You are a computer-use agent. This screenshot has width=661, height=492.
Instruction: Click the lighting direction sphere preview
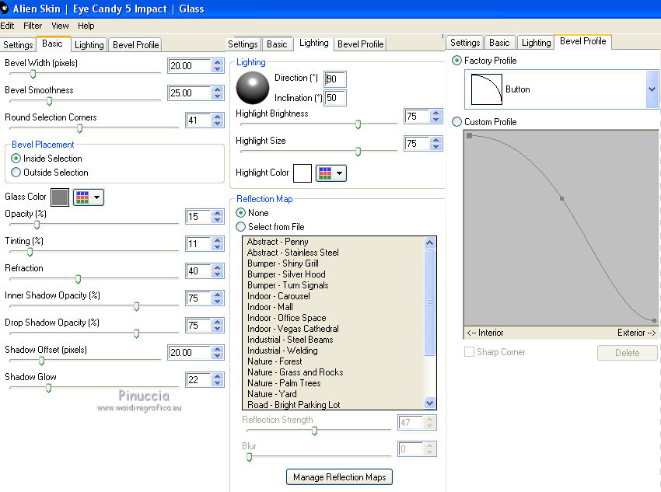253,87
